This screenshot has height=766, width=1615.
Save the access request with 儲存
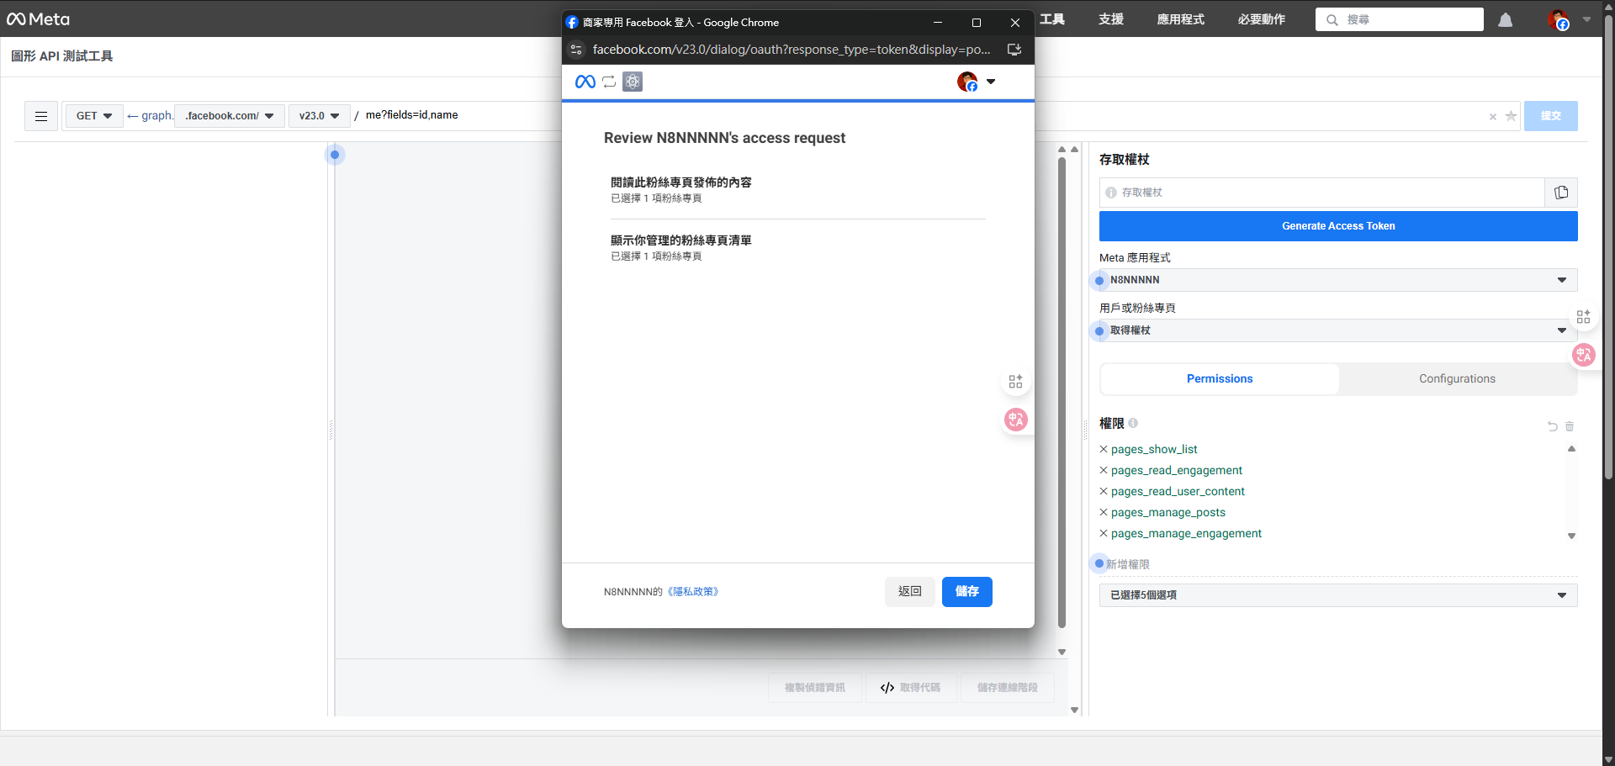coord(967,591)
